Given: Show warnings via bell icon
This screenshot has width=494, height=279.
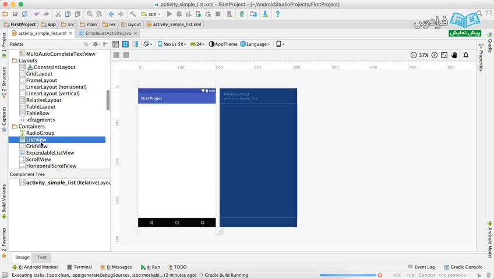Looking at the screenshot, I should click(x=465, y=55).
